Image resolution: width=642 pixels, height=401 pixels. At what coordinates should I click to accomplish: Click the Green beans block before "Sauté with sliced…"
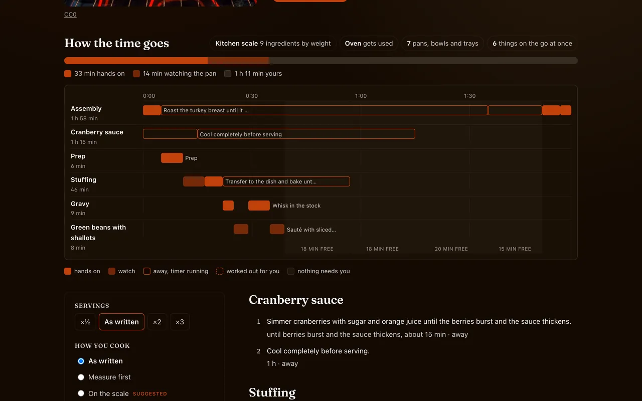point(277,229)
